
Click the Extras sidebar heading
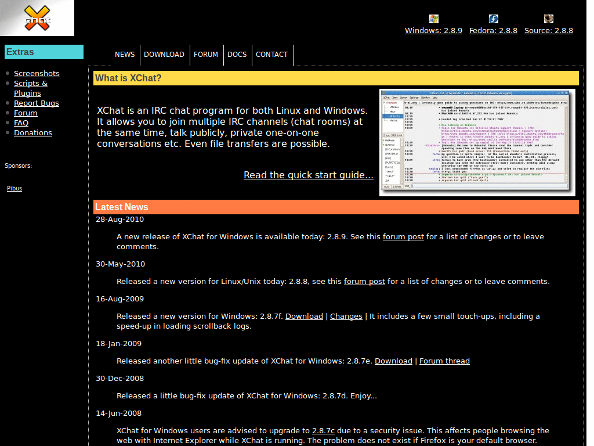(x=44, y=52)
